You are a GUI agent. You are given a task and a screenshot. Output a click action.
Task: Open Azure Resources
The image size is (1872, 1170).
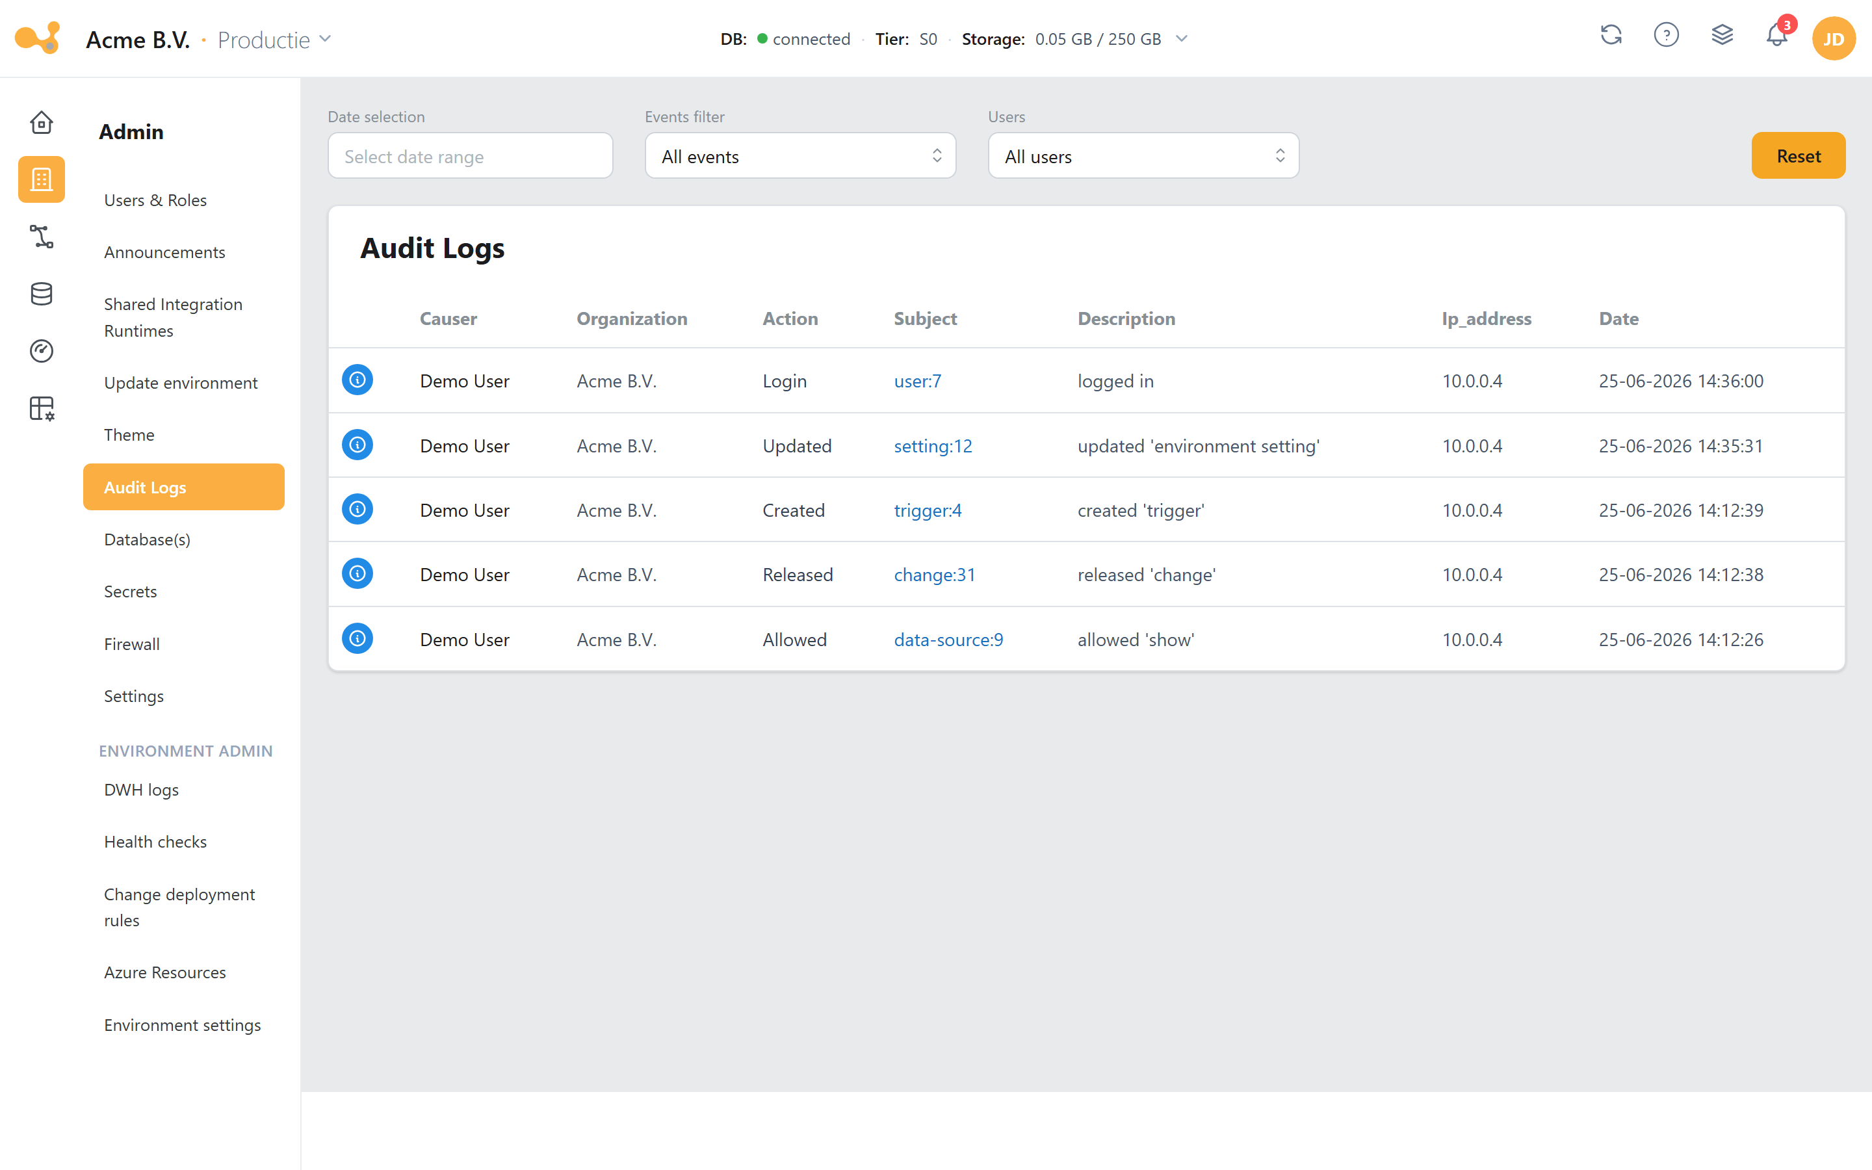pyautogui.click(x=166, y=972)
